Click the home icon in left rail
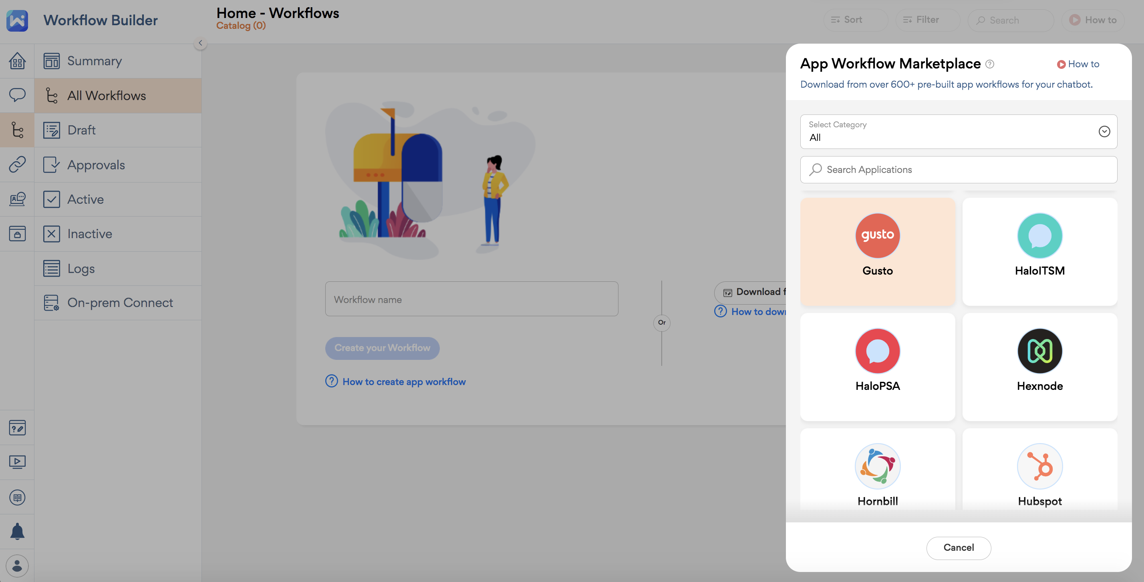 tap(17, 61)
